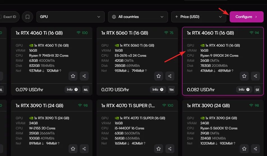The width and height of the screenshot is (267, 156).
Task: Open the Price (USD) sort dropdown
Action: point(199,17)
